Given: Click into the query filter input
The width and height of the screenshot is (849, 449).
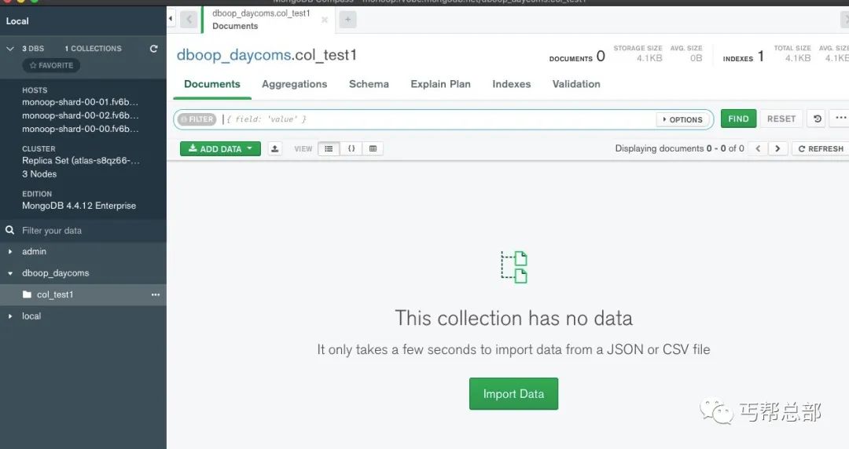Looking at the screenshot, I should [438, 119].
